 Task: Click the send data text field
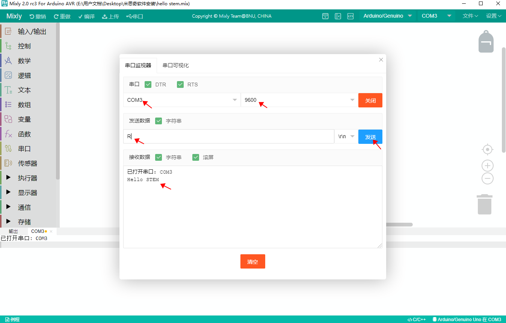228,137
